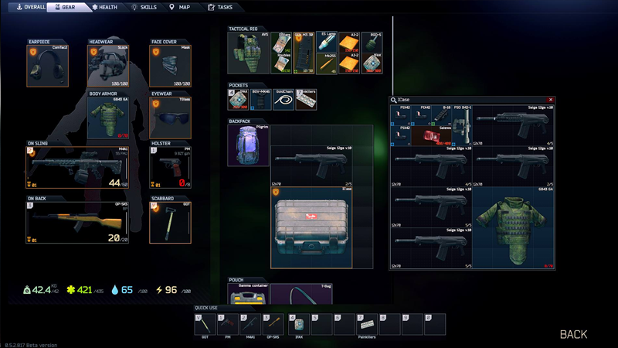Screen dimensions: 618x348
Task: Select the Dollars stack in tactical rig
Action: [x=281, y=43]
